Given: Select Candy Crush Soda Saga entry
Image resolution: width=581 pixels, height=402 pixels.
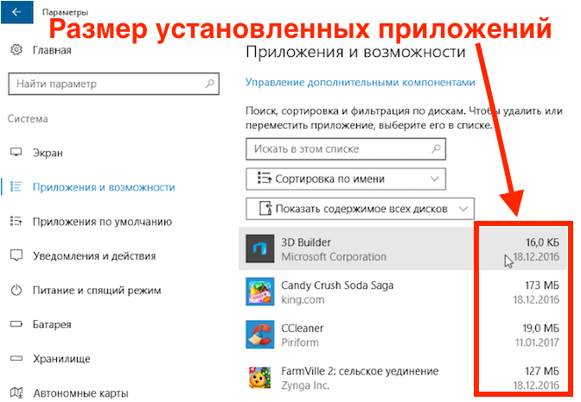Looking at the screenshot, I should coord(402,292).
